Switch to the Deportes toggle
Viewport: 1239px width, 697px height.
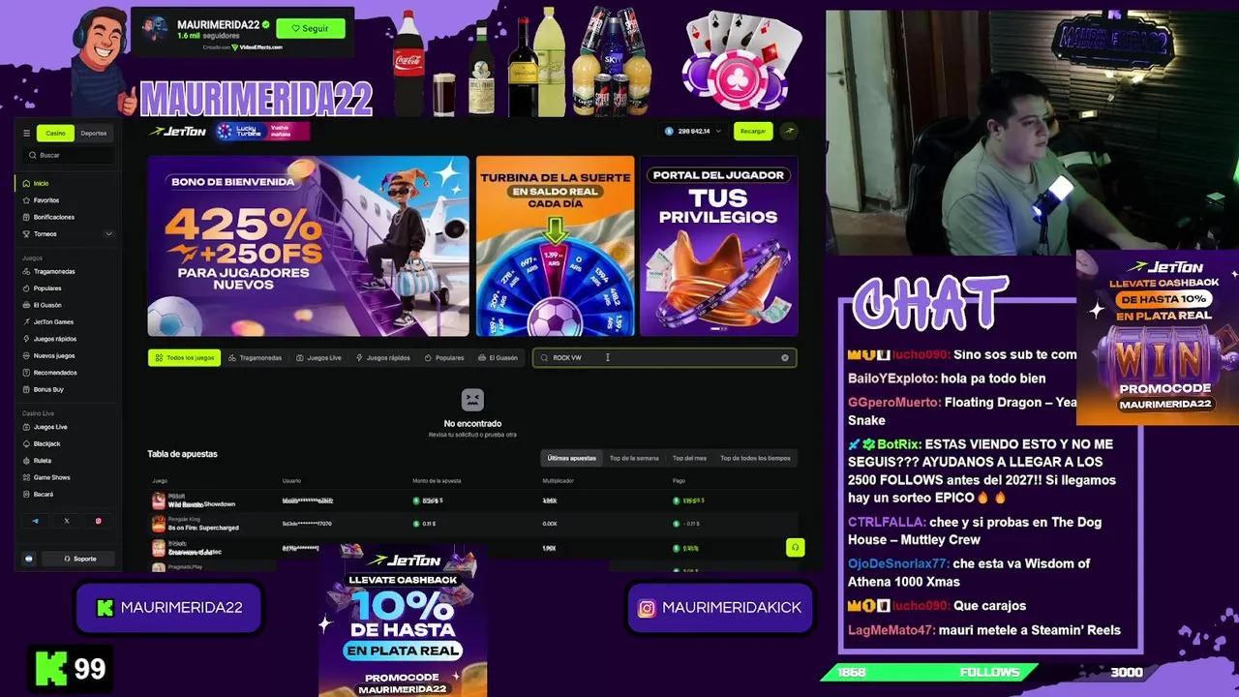tap(94, 134)
